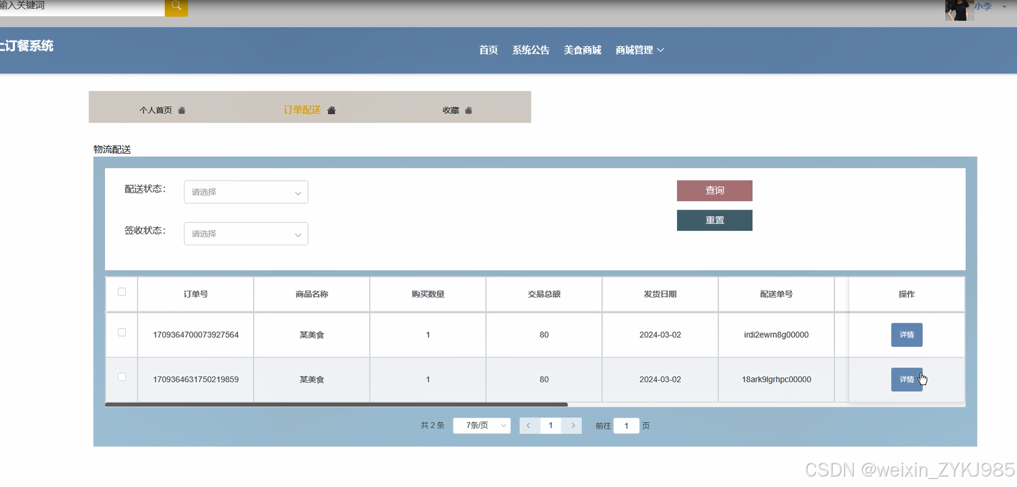The width and height of the screenshot is (1017, 487).
Task: Click the 重置 reset button
Action: (714, 220)
